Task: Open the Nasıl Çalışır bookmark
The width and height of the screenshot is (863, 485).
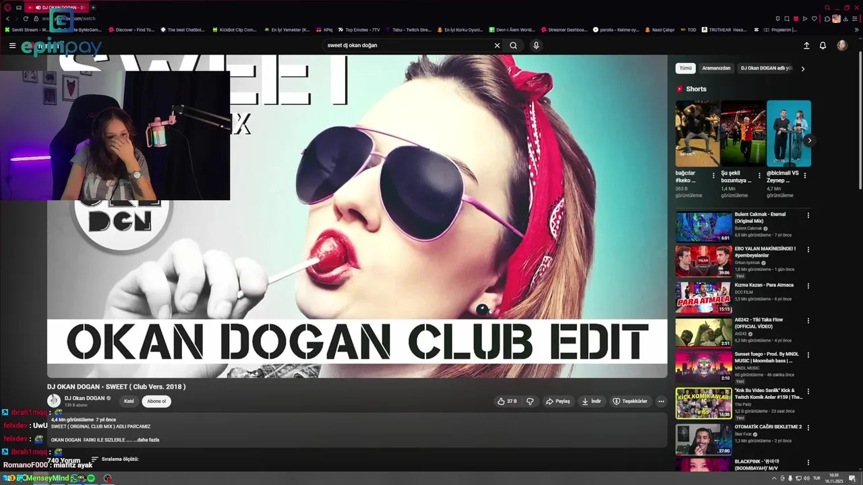Action: (x=660, y=30)
